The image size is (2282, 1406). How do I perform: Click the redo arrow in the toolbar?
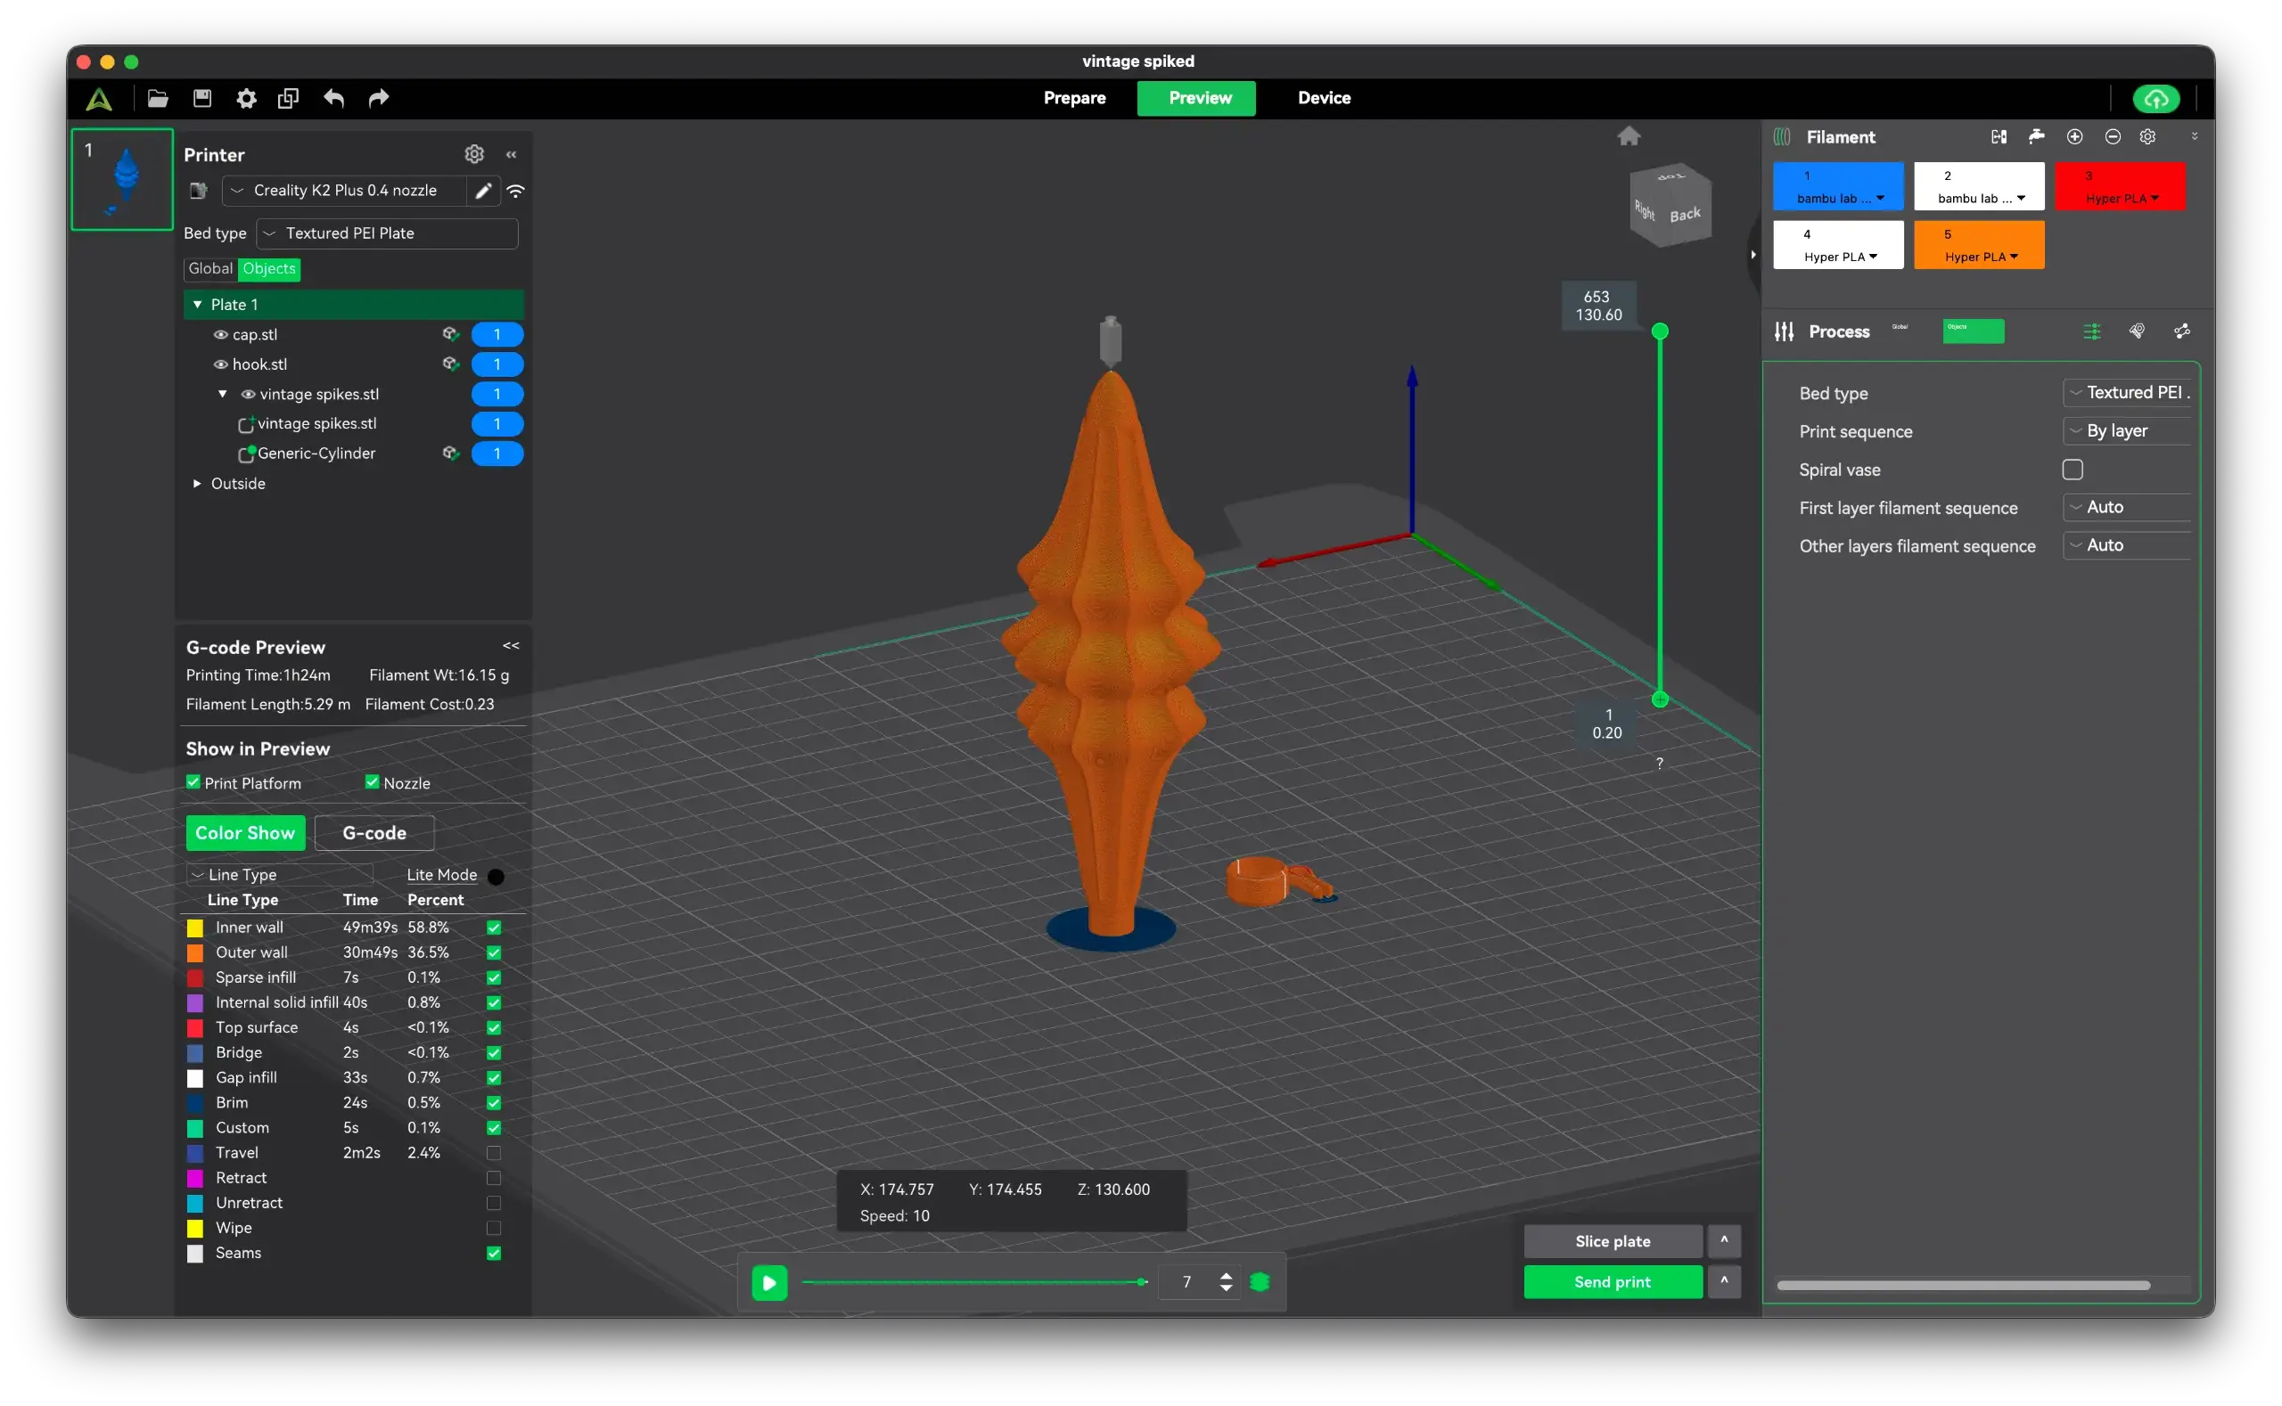pyautogui.click(x=379, y=99)
